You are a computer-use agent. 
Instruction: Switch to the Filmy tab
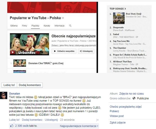tap(24, 26)
